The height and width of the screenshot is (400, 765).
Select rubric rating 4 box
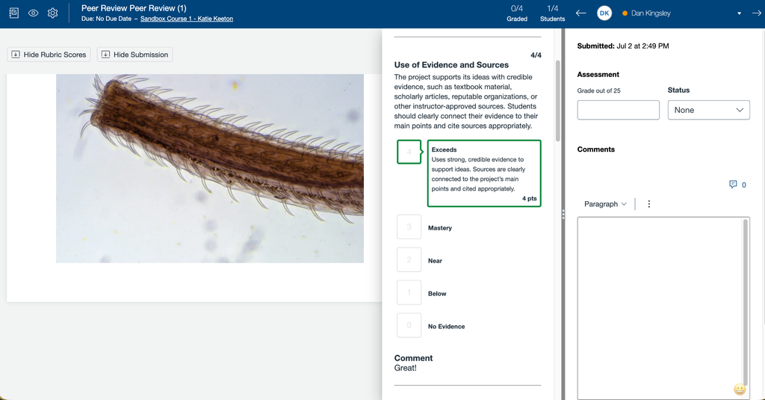(409, 152)
